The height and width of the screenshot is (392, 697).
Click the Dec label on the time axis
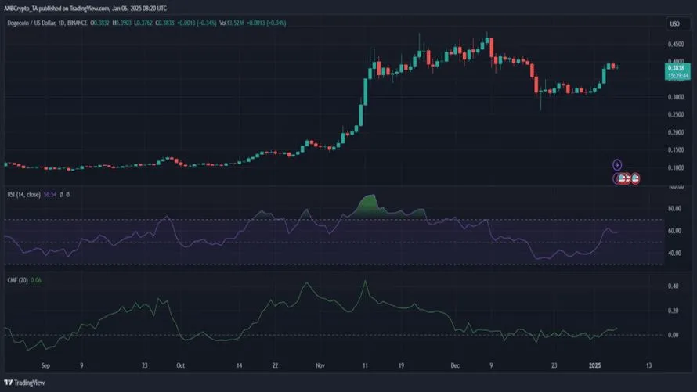tap(454, 365)
